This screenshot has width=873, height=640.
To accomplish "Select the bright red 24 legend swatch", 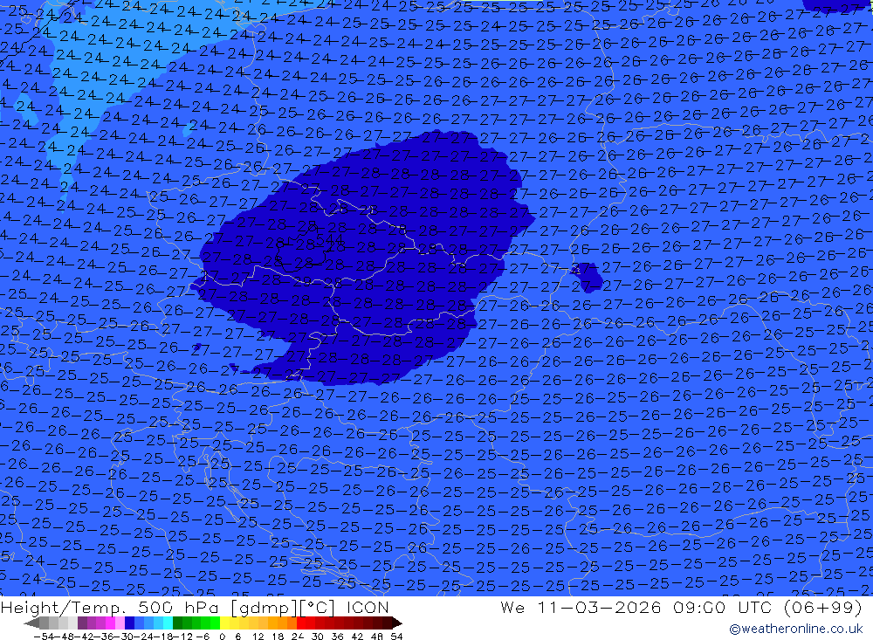I will 301,623.
